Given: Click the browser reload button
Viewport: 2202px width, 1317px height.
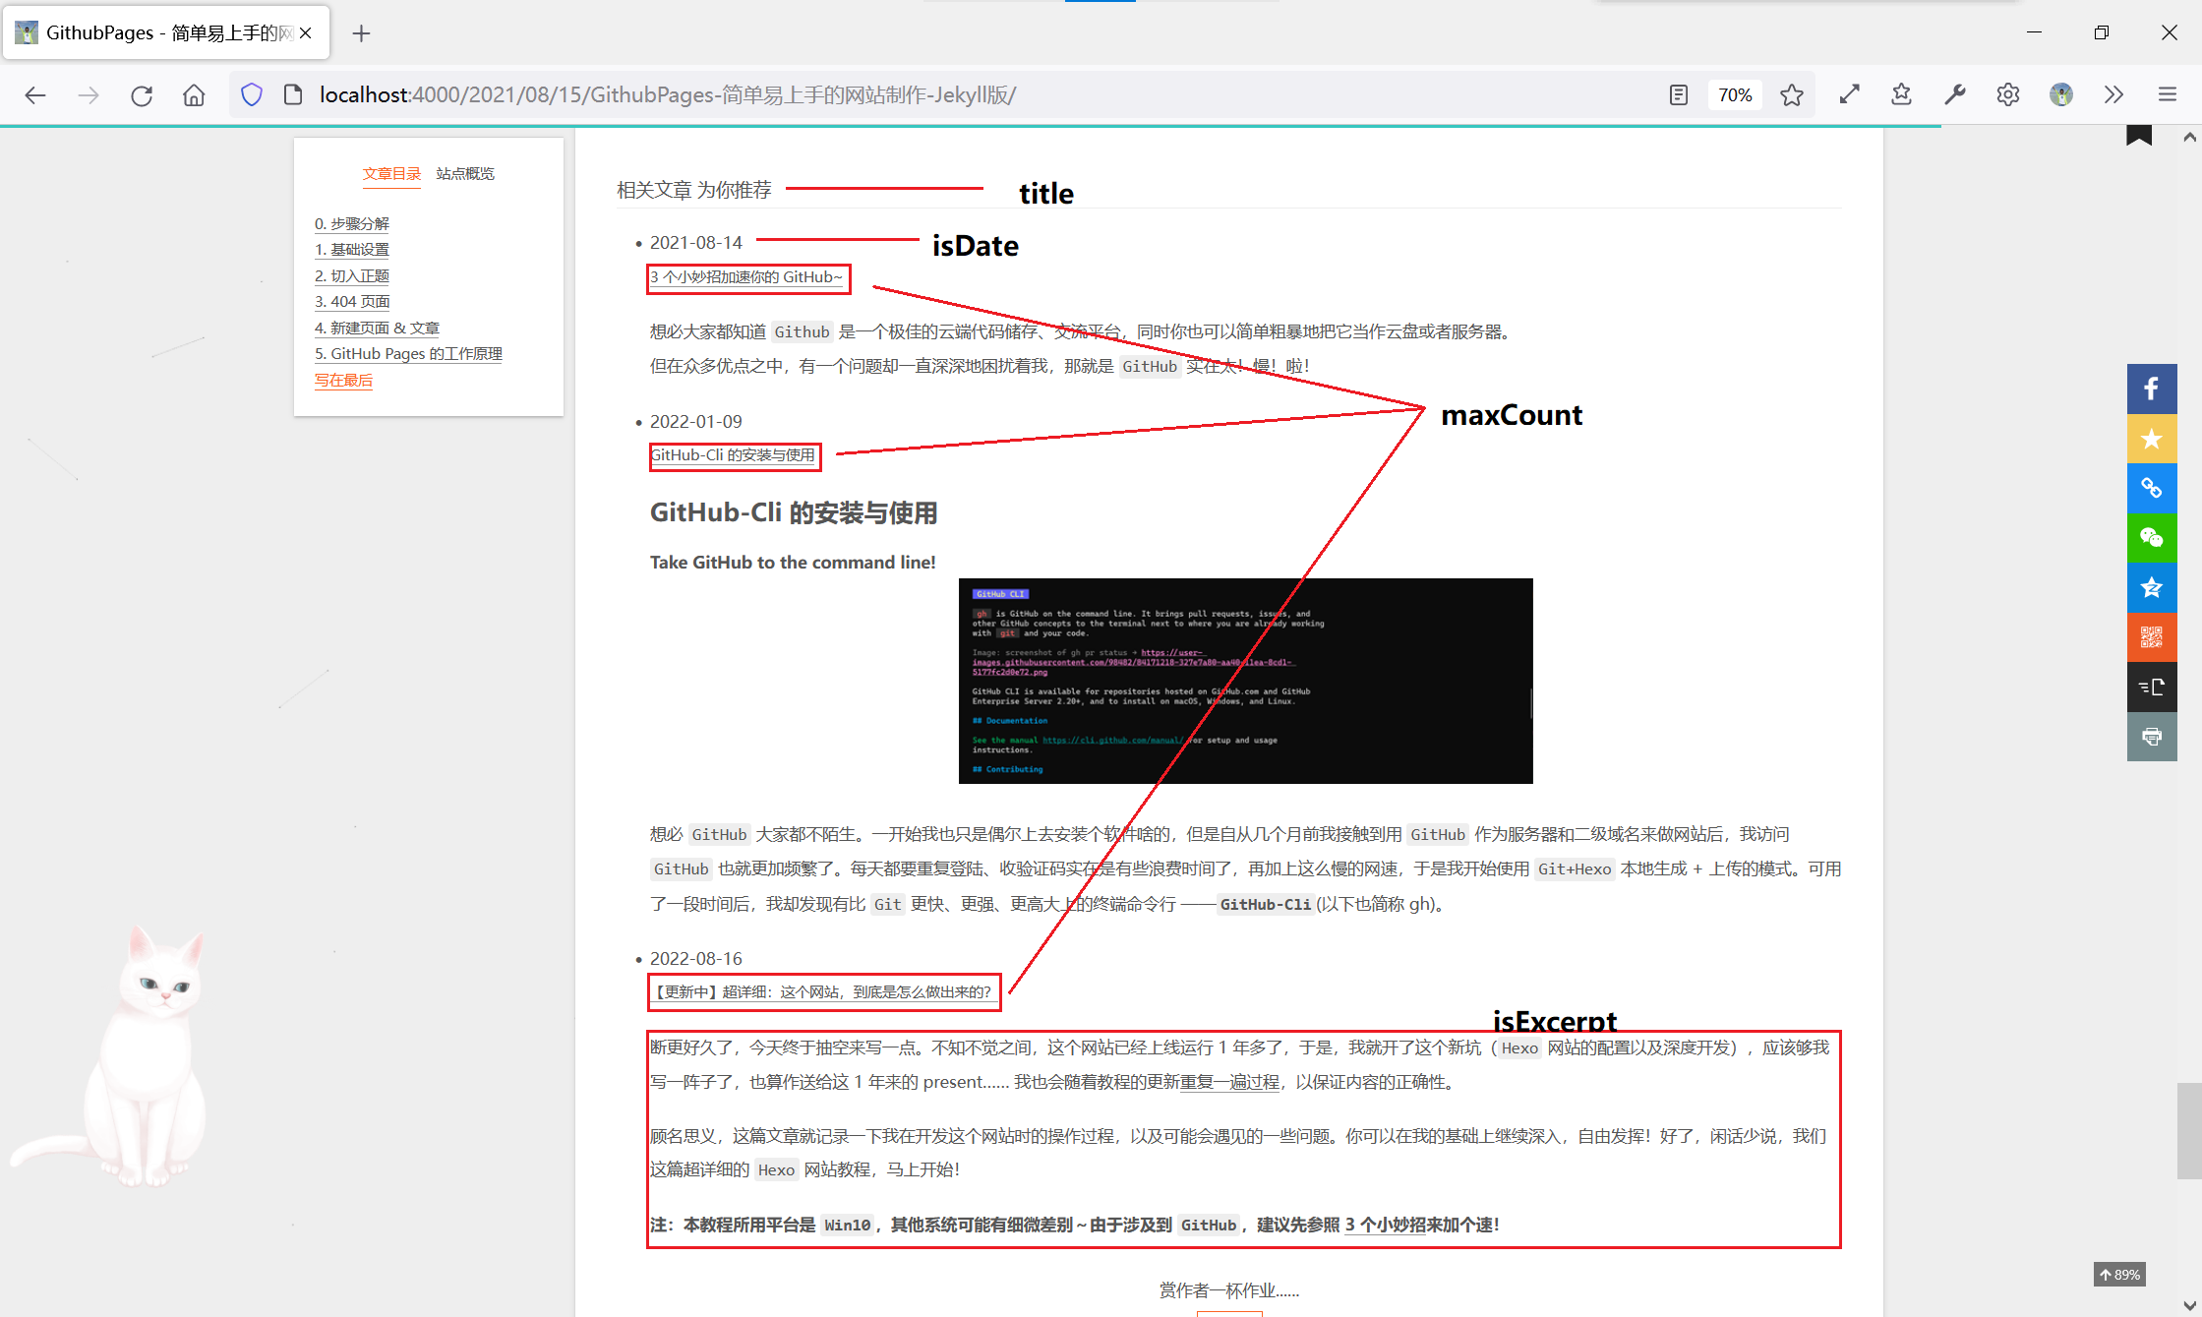Looking at the screenshot, I should 142,94.
